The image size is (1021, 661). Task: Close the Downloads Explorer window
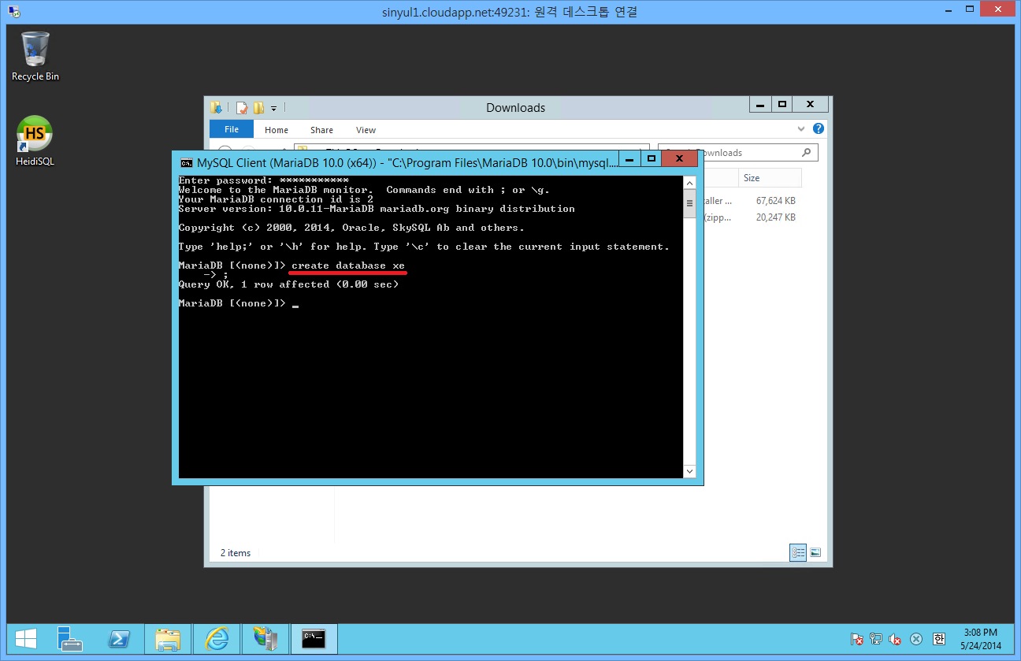coord(810,104)
